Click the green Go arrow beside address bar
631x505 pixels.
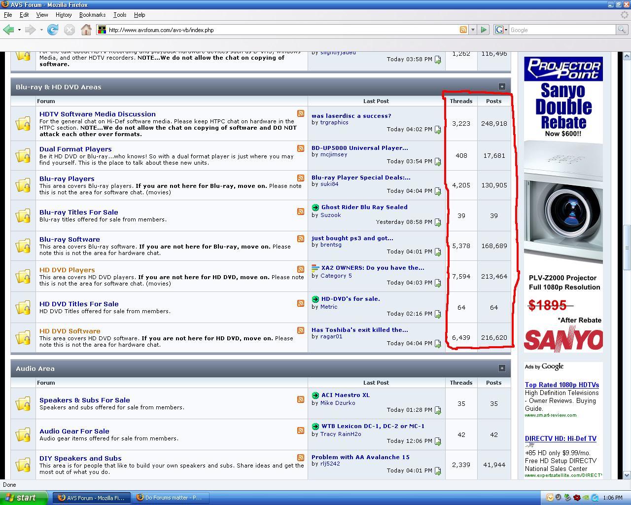[x=484, y=30]
